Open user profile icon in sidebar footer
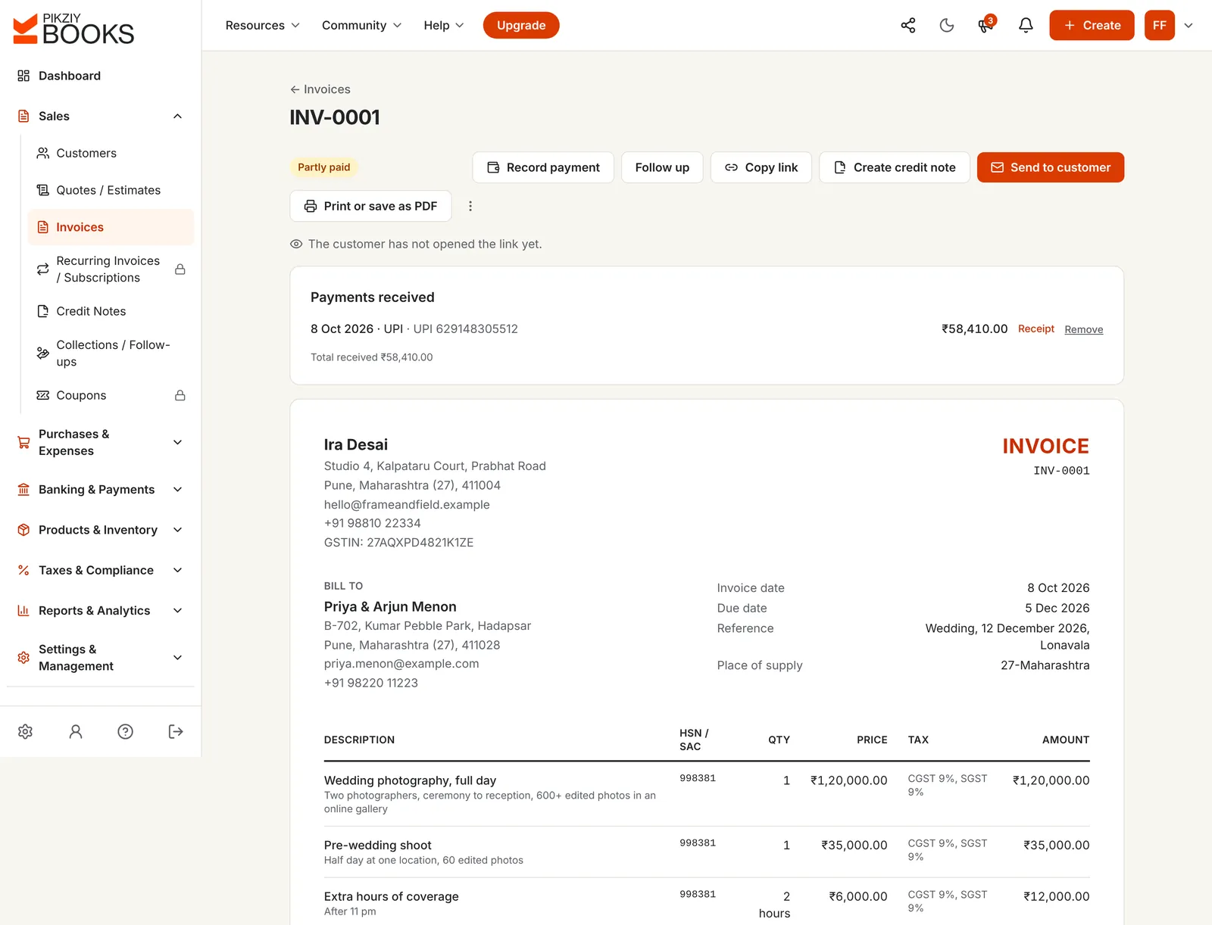The width and height of the screenshot is (1212, 925). tap(76, 731)
